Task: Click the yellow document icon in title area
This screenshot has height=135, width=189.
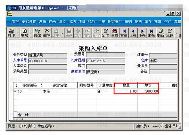Action: coord(10,14)
